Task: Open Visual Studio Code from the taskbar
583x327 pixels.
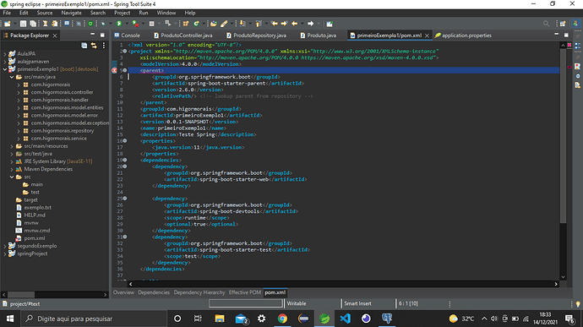Action: (345, 319)
